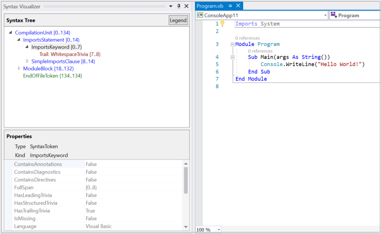The height and width of the screenshot is (234, 381).
Task: Pin the Syntax Visualizer panel
Action: coord(179,6)
